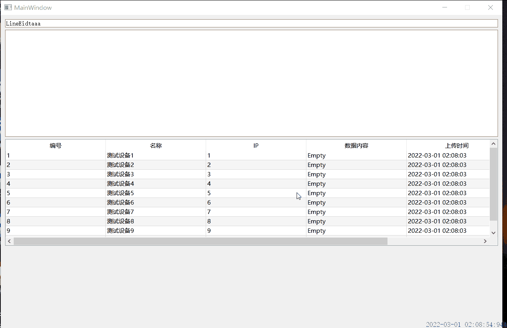Minimize the MainWindow

tap(445, 7)
